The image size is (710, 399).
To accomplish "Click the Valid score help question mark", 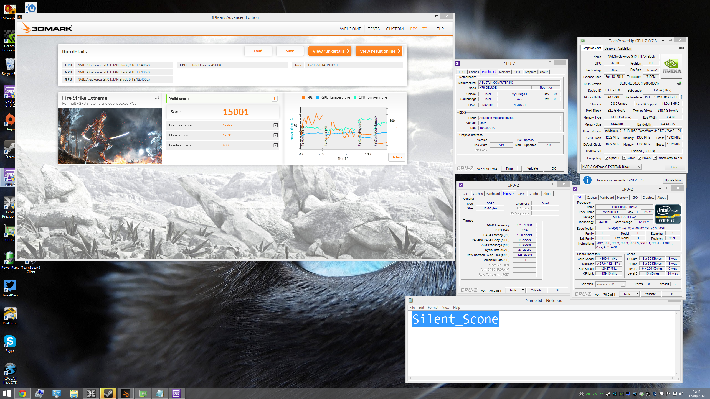I will tap(274, 98).
